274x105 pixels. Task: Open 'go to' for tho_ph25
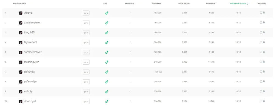pyautogui.click(x=86, y=33)
